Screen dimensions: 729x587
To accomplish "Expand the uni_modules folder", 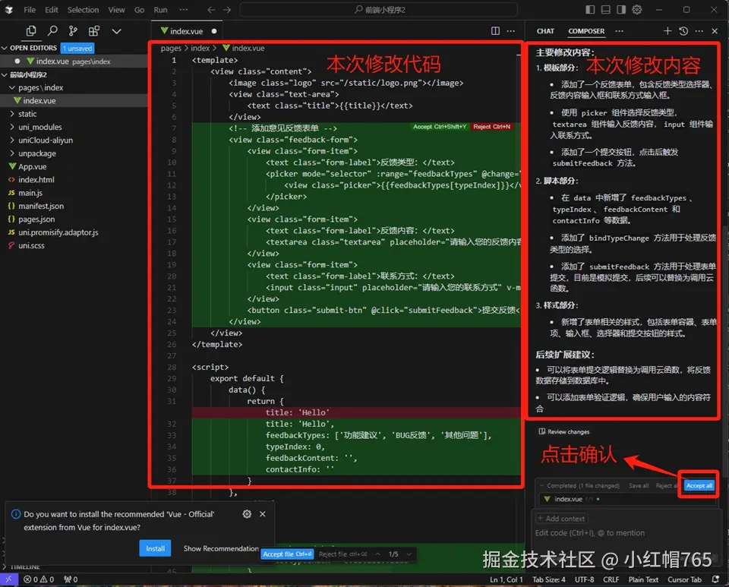I will click(39, 127).
